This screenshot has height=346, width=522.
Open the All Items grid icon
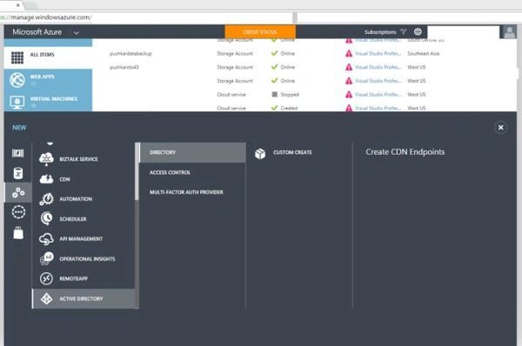[17, 57]
